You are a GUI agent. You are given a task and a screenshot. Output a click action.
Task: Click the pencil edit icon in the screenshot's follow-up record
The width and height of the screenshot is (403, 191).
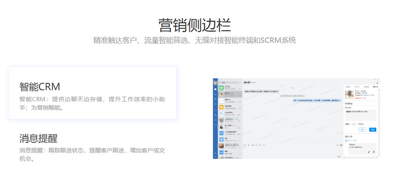click(369, 152)
